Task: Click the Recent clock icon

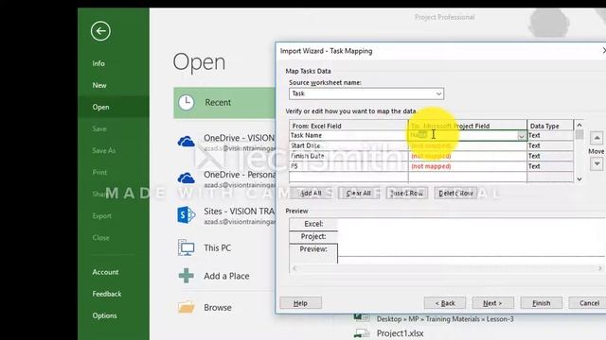Action: [x=187, y=103]
